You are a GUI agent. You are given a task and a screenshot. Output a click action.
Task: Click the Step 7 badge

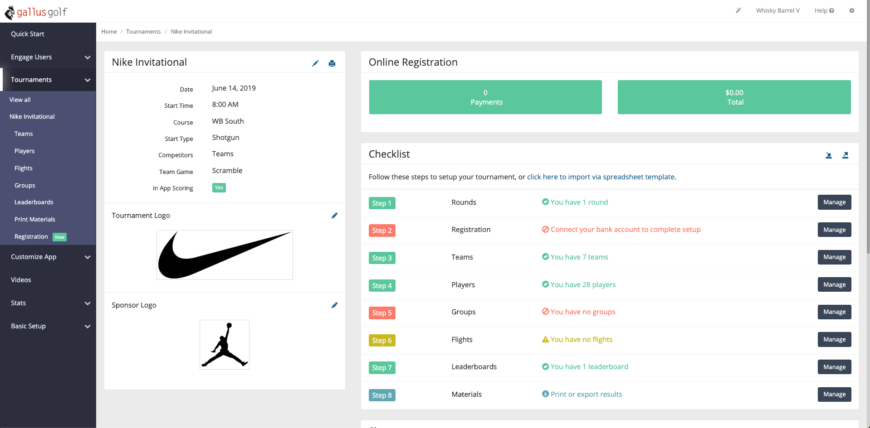(x=382, y=368)
